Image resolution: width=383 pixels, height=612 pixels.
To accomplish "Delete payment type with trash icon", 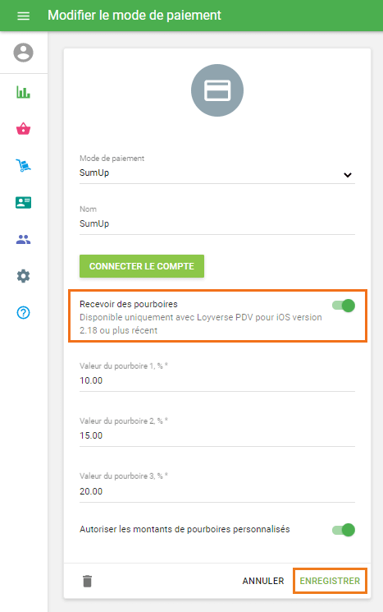I will click(87, 581).
